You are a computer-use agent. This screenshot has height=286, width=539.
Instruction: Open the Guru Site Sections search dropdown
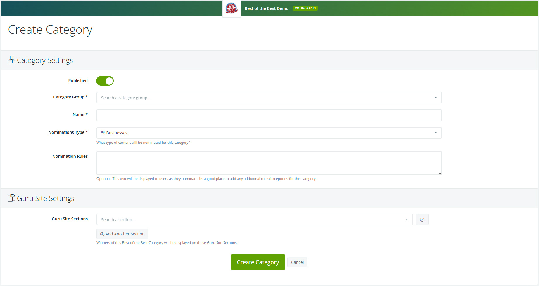[254, 220]
